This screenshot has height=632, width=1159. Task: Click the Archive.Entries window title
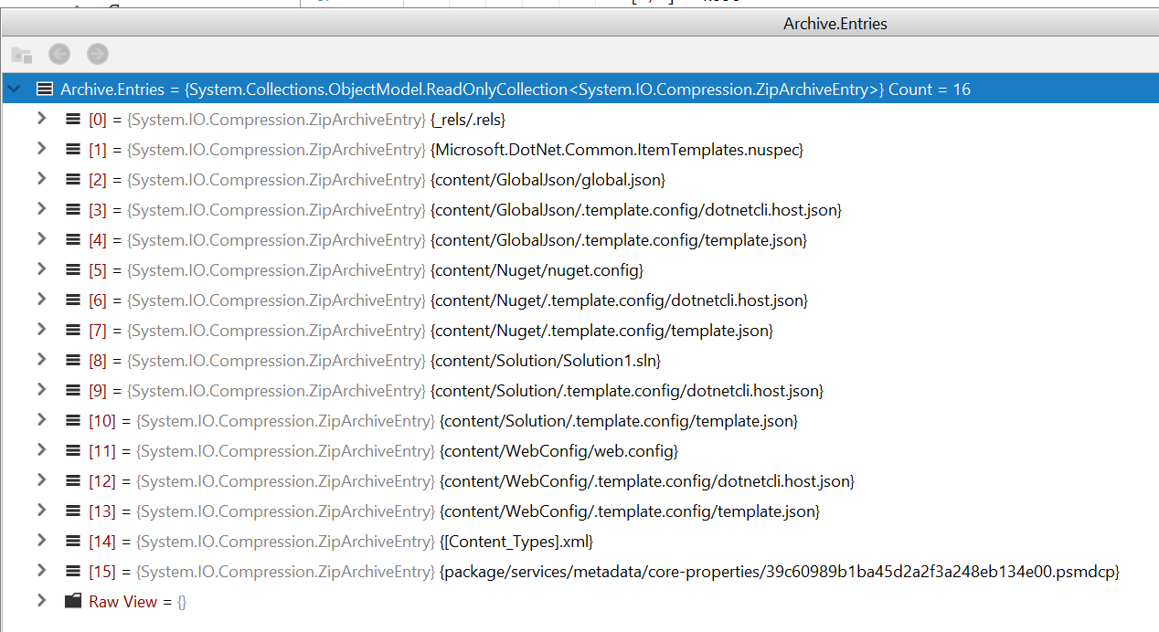pyautogui.click(x=835, y=24)
